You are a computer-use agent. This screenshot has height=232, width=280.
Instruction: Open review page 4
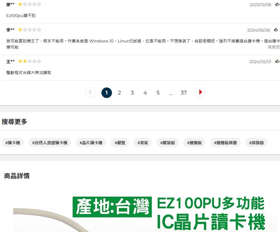[145, 93]
